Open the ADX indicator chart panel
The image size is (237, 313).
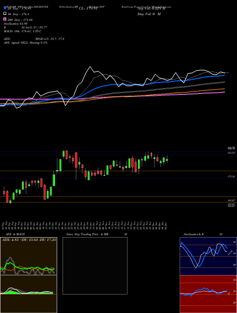tap(28, 256)
